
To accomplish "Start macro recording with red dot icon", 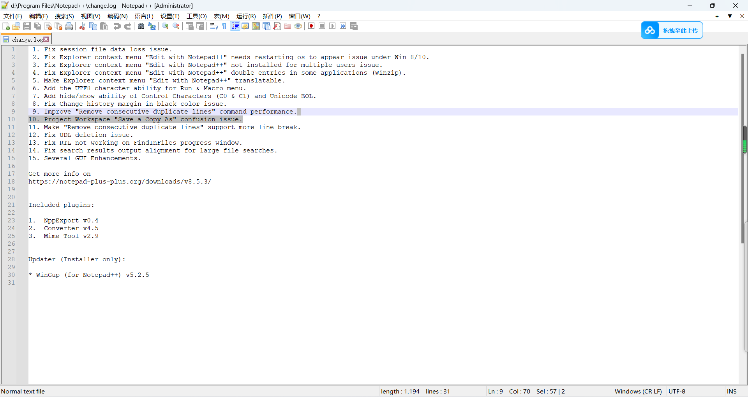I will point(311,26).
